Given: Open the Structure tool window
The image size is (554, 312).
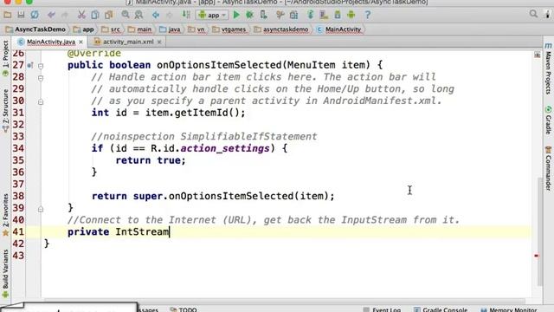Looking at the screenshot, I should tap(5, 110).
